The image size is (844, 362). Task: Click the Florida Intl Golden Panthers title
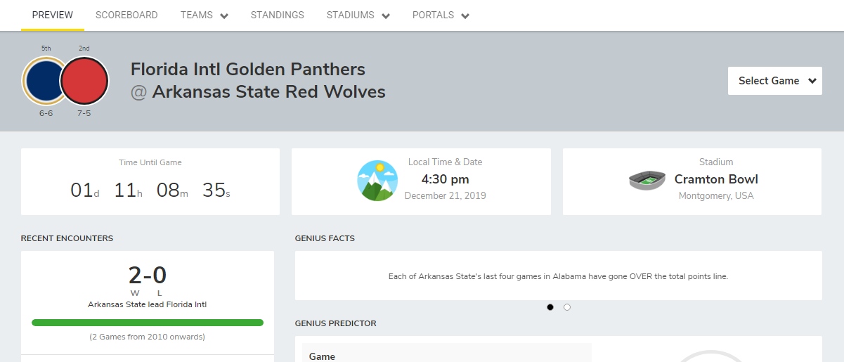pyautogui.click(x=248, y=70)
